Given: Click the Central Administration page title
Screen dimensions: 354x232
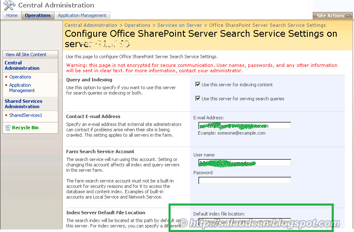Looking at the screenshot, I should coord(56,5).
